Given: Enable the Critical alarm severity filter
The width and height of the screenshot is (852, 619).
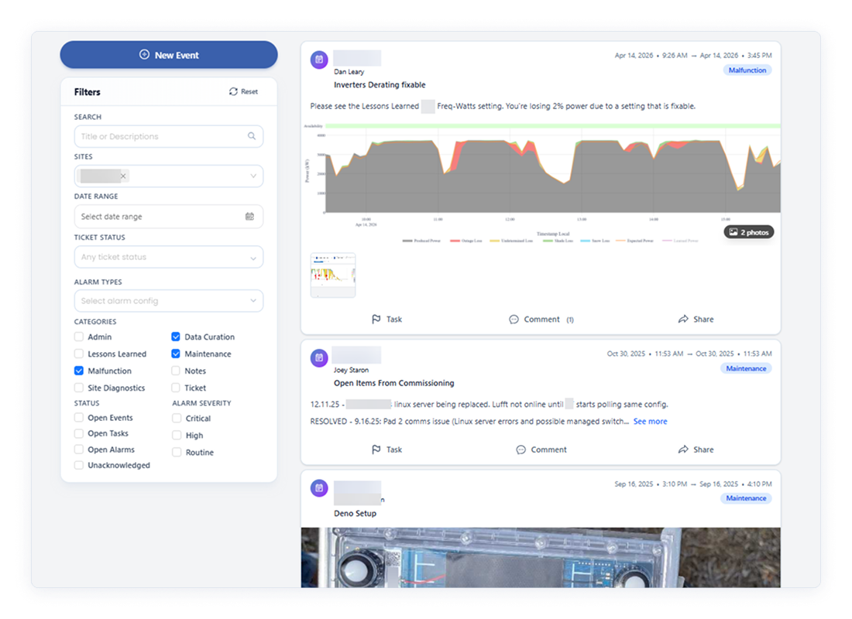Looking at the screenshot, I should point(177,419).
